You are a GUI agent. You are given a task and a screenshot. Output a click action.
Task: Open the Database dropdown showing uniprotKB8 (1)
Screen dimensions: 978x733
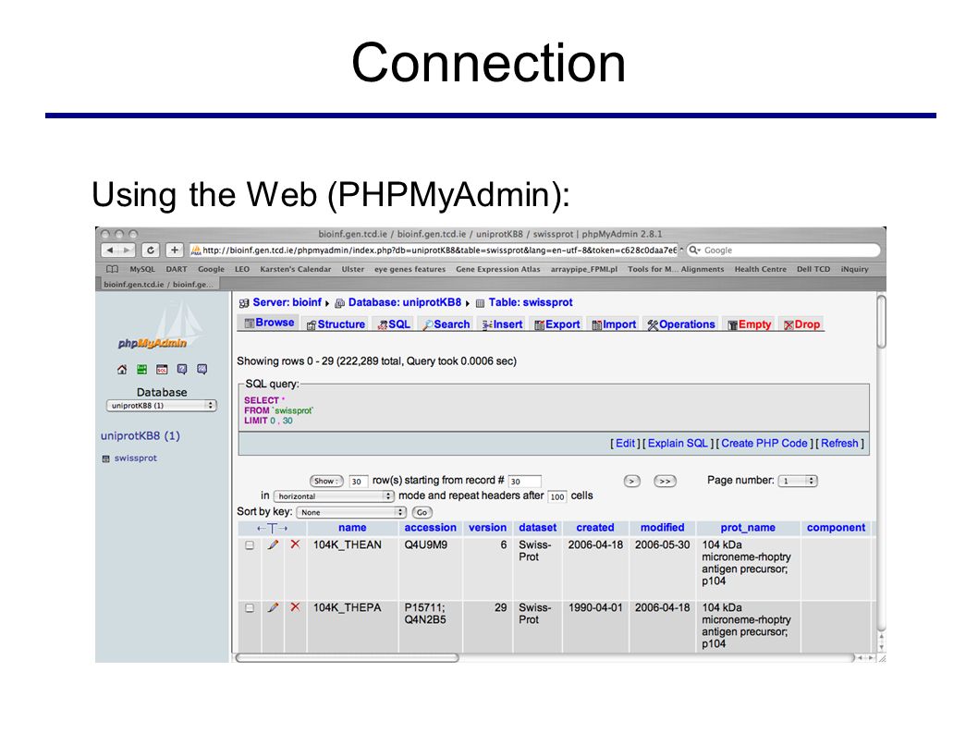click(x=162, y=406)
